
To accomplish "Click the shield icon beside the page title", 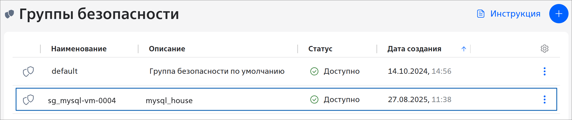I will pyautogui.click(x=10, y=14).
